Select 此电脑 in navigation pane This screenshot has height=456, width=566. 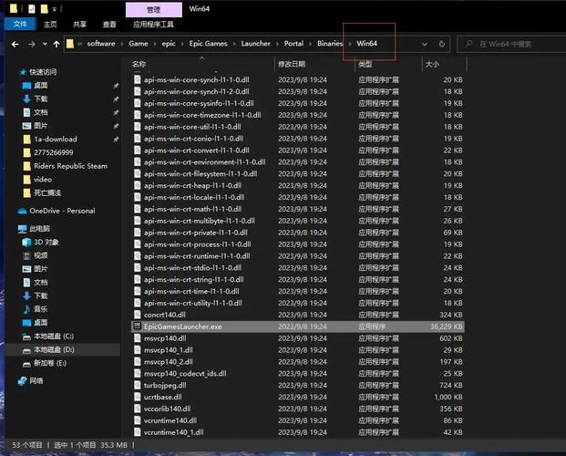pyautogui.click(x=39, y=228)
